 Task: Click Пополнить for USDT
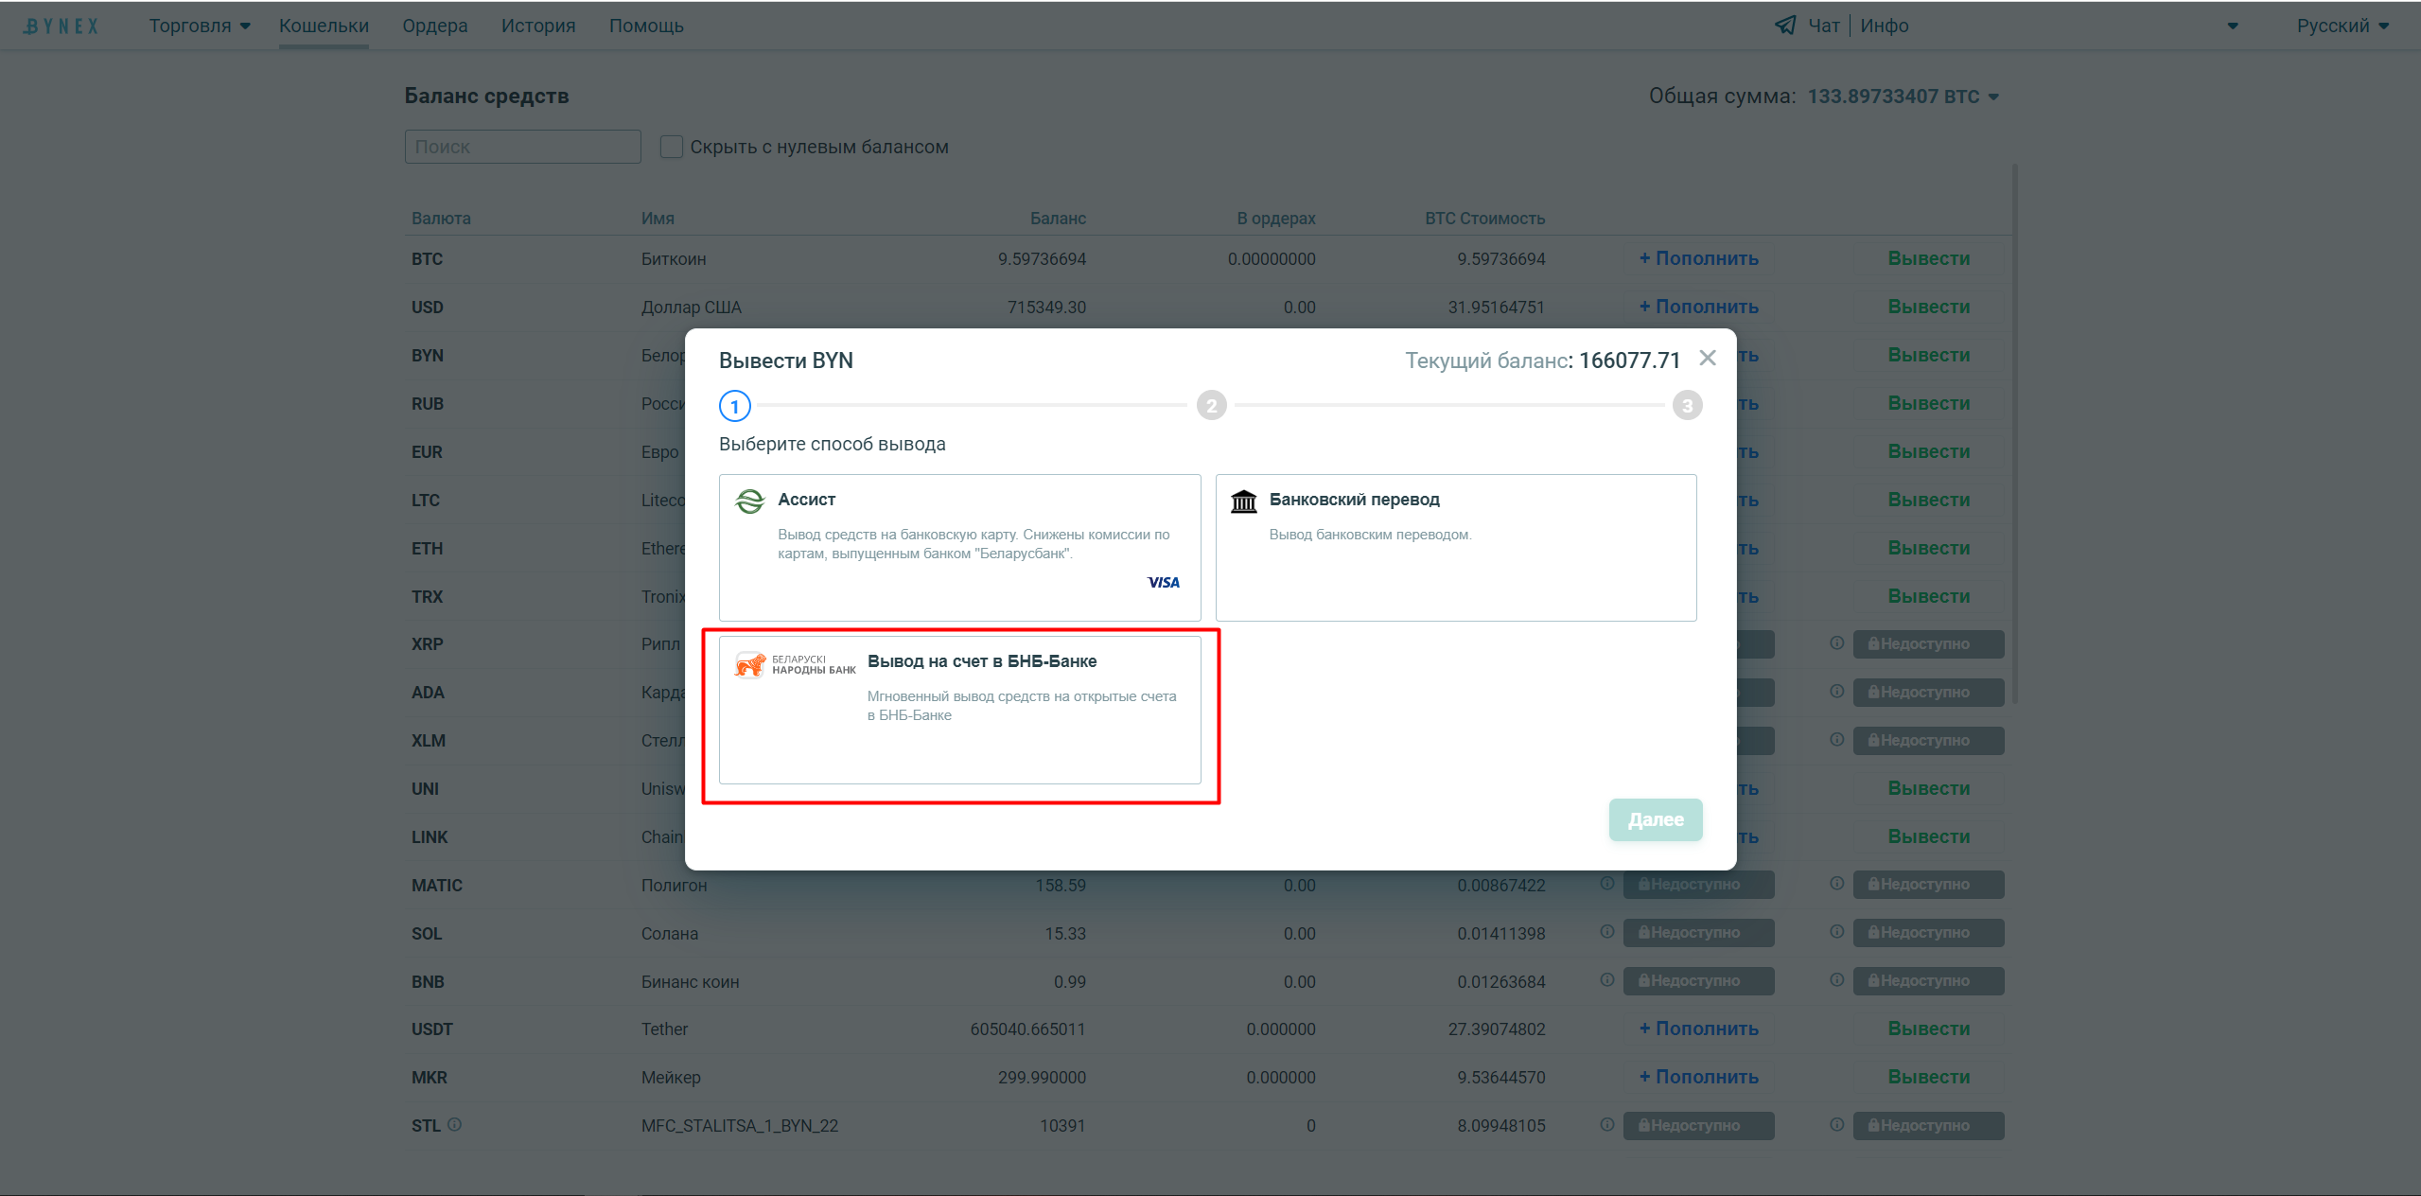click(1699, 1029)
